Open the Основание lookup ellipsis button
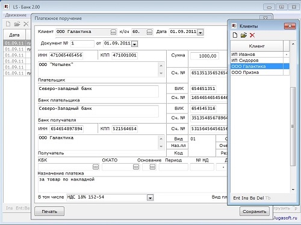Screen dimensions: 301x225 pos(152,167)
